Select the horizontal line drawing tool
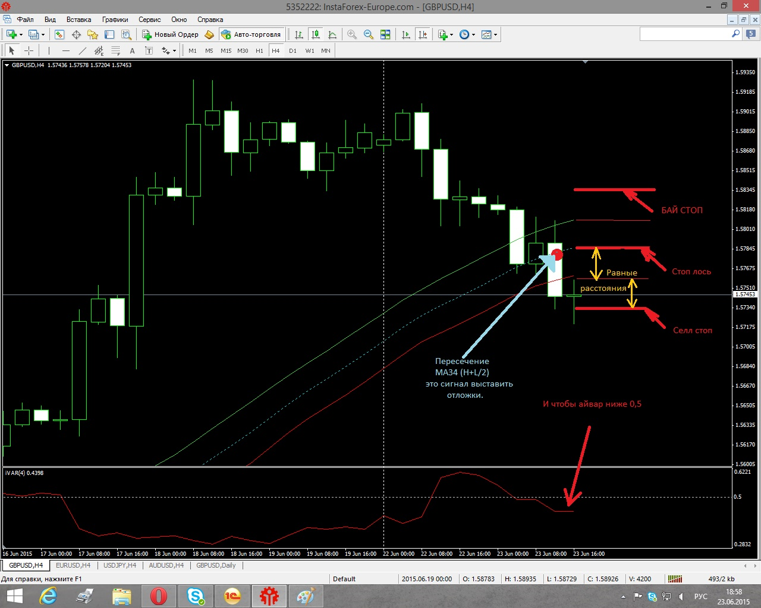Image resolution: width=761 pixels, height=608 pixels. (x=65, y=50)
